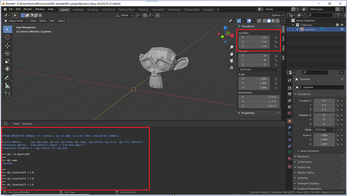Select the Transform tool
The height and width of the screenshot is (196, 347).
click(7, 69)
